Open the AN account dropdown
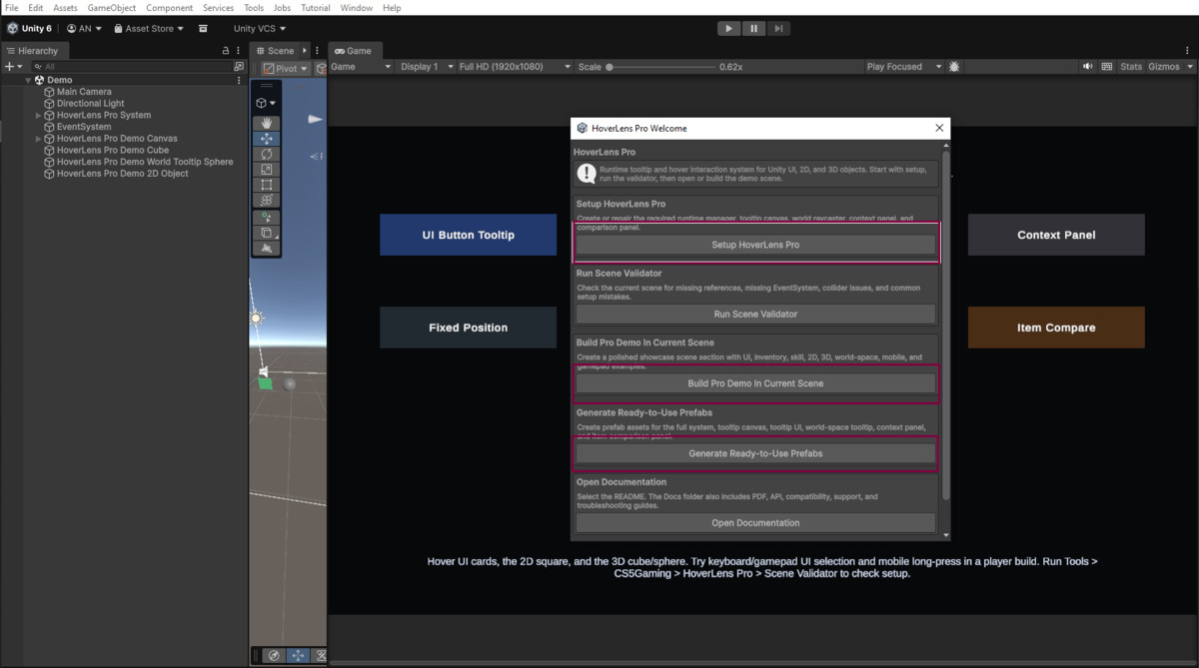The width and height of the screenshot is (1199, 668). tap(84, 29)
